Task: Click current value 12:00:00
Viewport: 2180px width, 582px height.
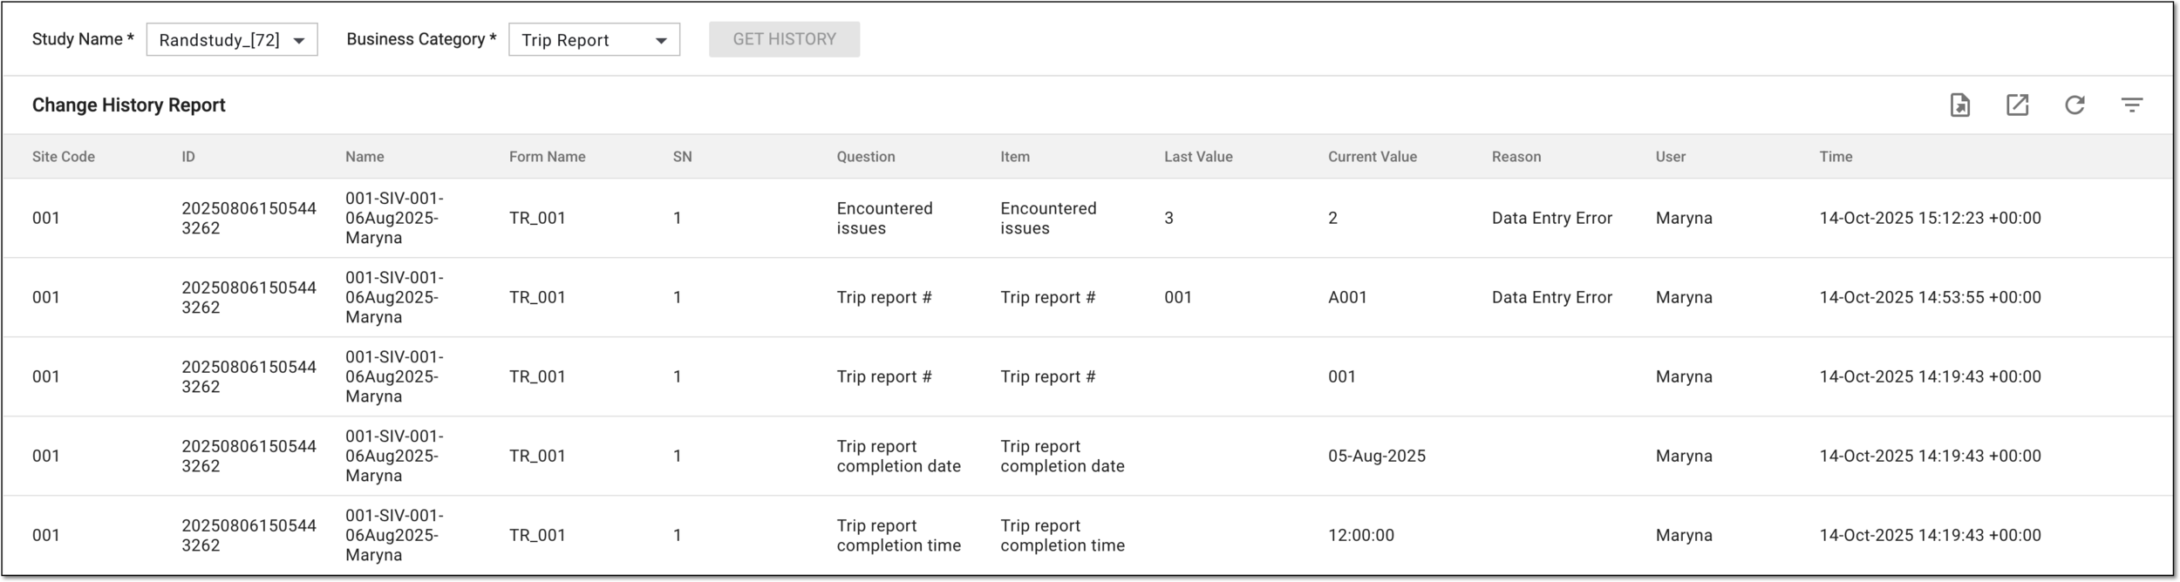Action: (x=1361, y=535)
